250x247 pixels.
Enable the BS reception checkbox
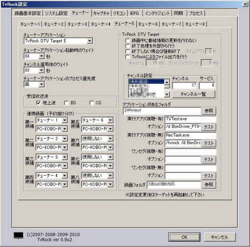tap(66, 103)
